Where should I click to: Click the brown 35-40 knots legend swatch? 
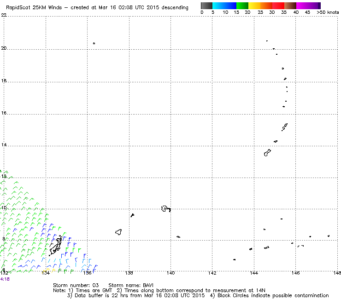pos(290,6)
